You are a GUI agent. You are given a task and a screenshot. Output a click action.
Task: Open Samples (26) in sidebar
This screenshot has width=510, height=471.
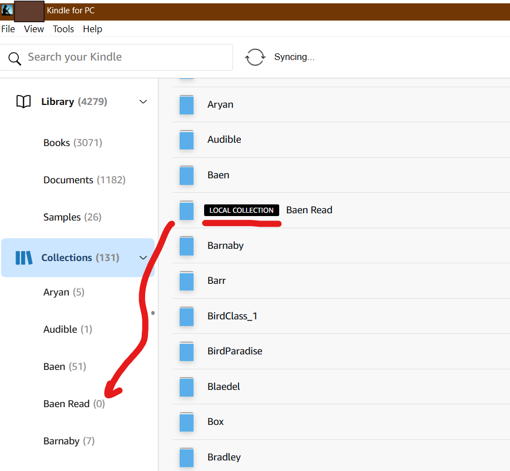72,217
